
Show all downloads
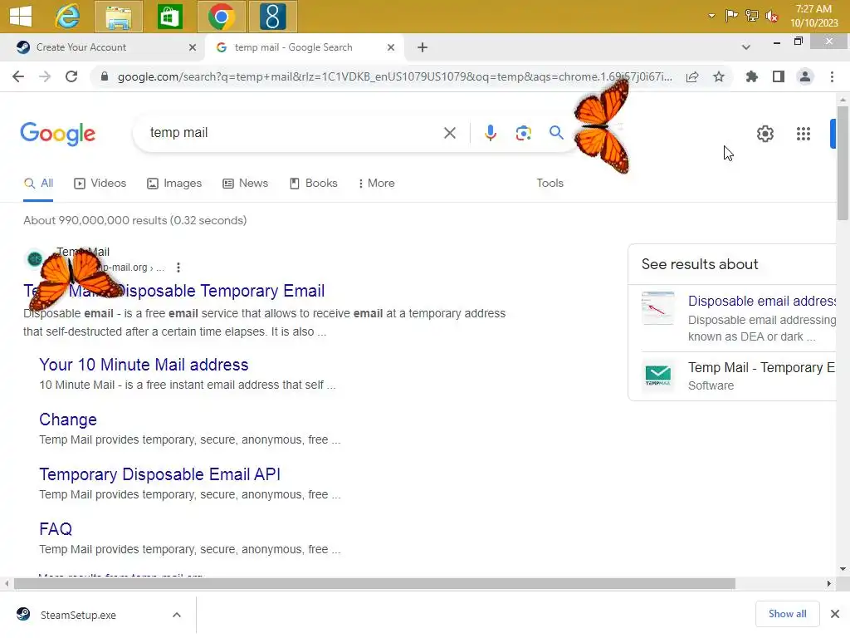[x=787, y=614]
